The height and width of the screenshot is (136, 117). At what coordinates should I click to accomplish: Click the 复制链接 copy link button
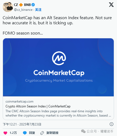point(52,133)
